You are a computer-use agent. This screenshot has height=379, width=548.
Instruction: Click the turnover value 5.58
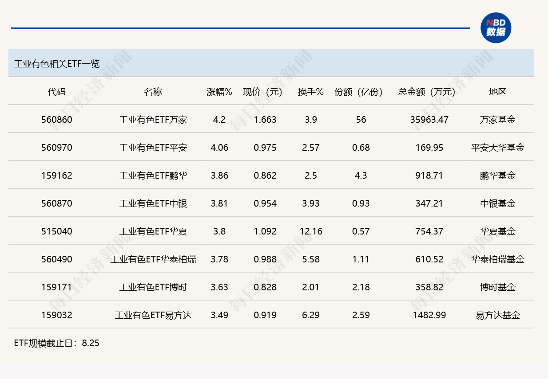click(x=311, y=259)
